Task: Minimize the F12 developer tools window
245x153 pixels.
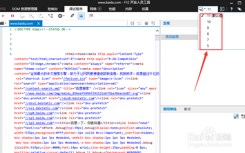Action: 232,3
